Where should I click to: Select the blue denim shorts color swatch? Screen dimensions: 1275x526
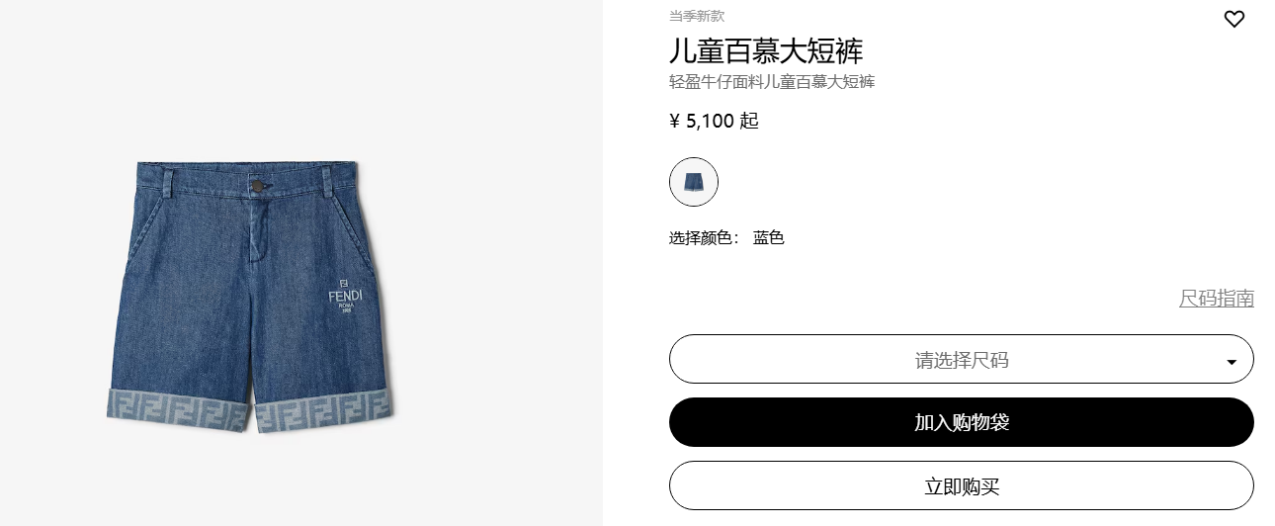(x=694, y=182)
